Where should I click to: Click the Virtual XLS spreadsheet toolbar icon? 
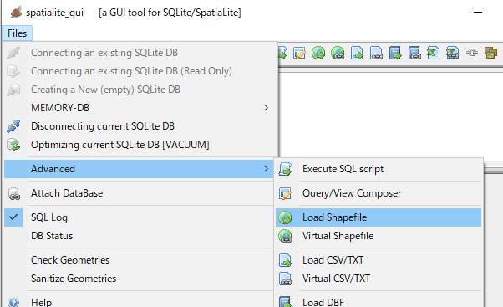(x=452, y=53)
